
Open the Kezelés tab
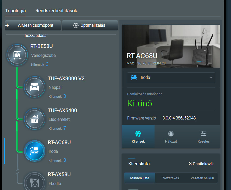pyautogui.click(x=203, y=136)
